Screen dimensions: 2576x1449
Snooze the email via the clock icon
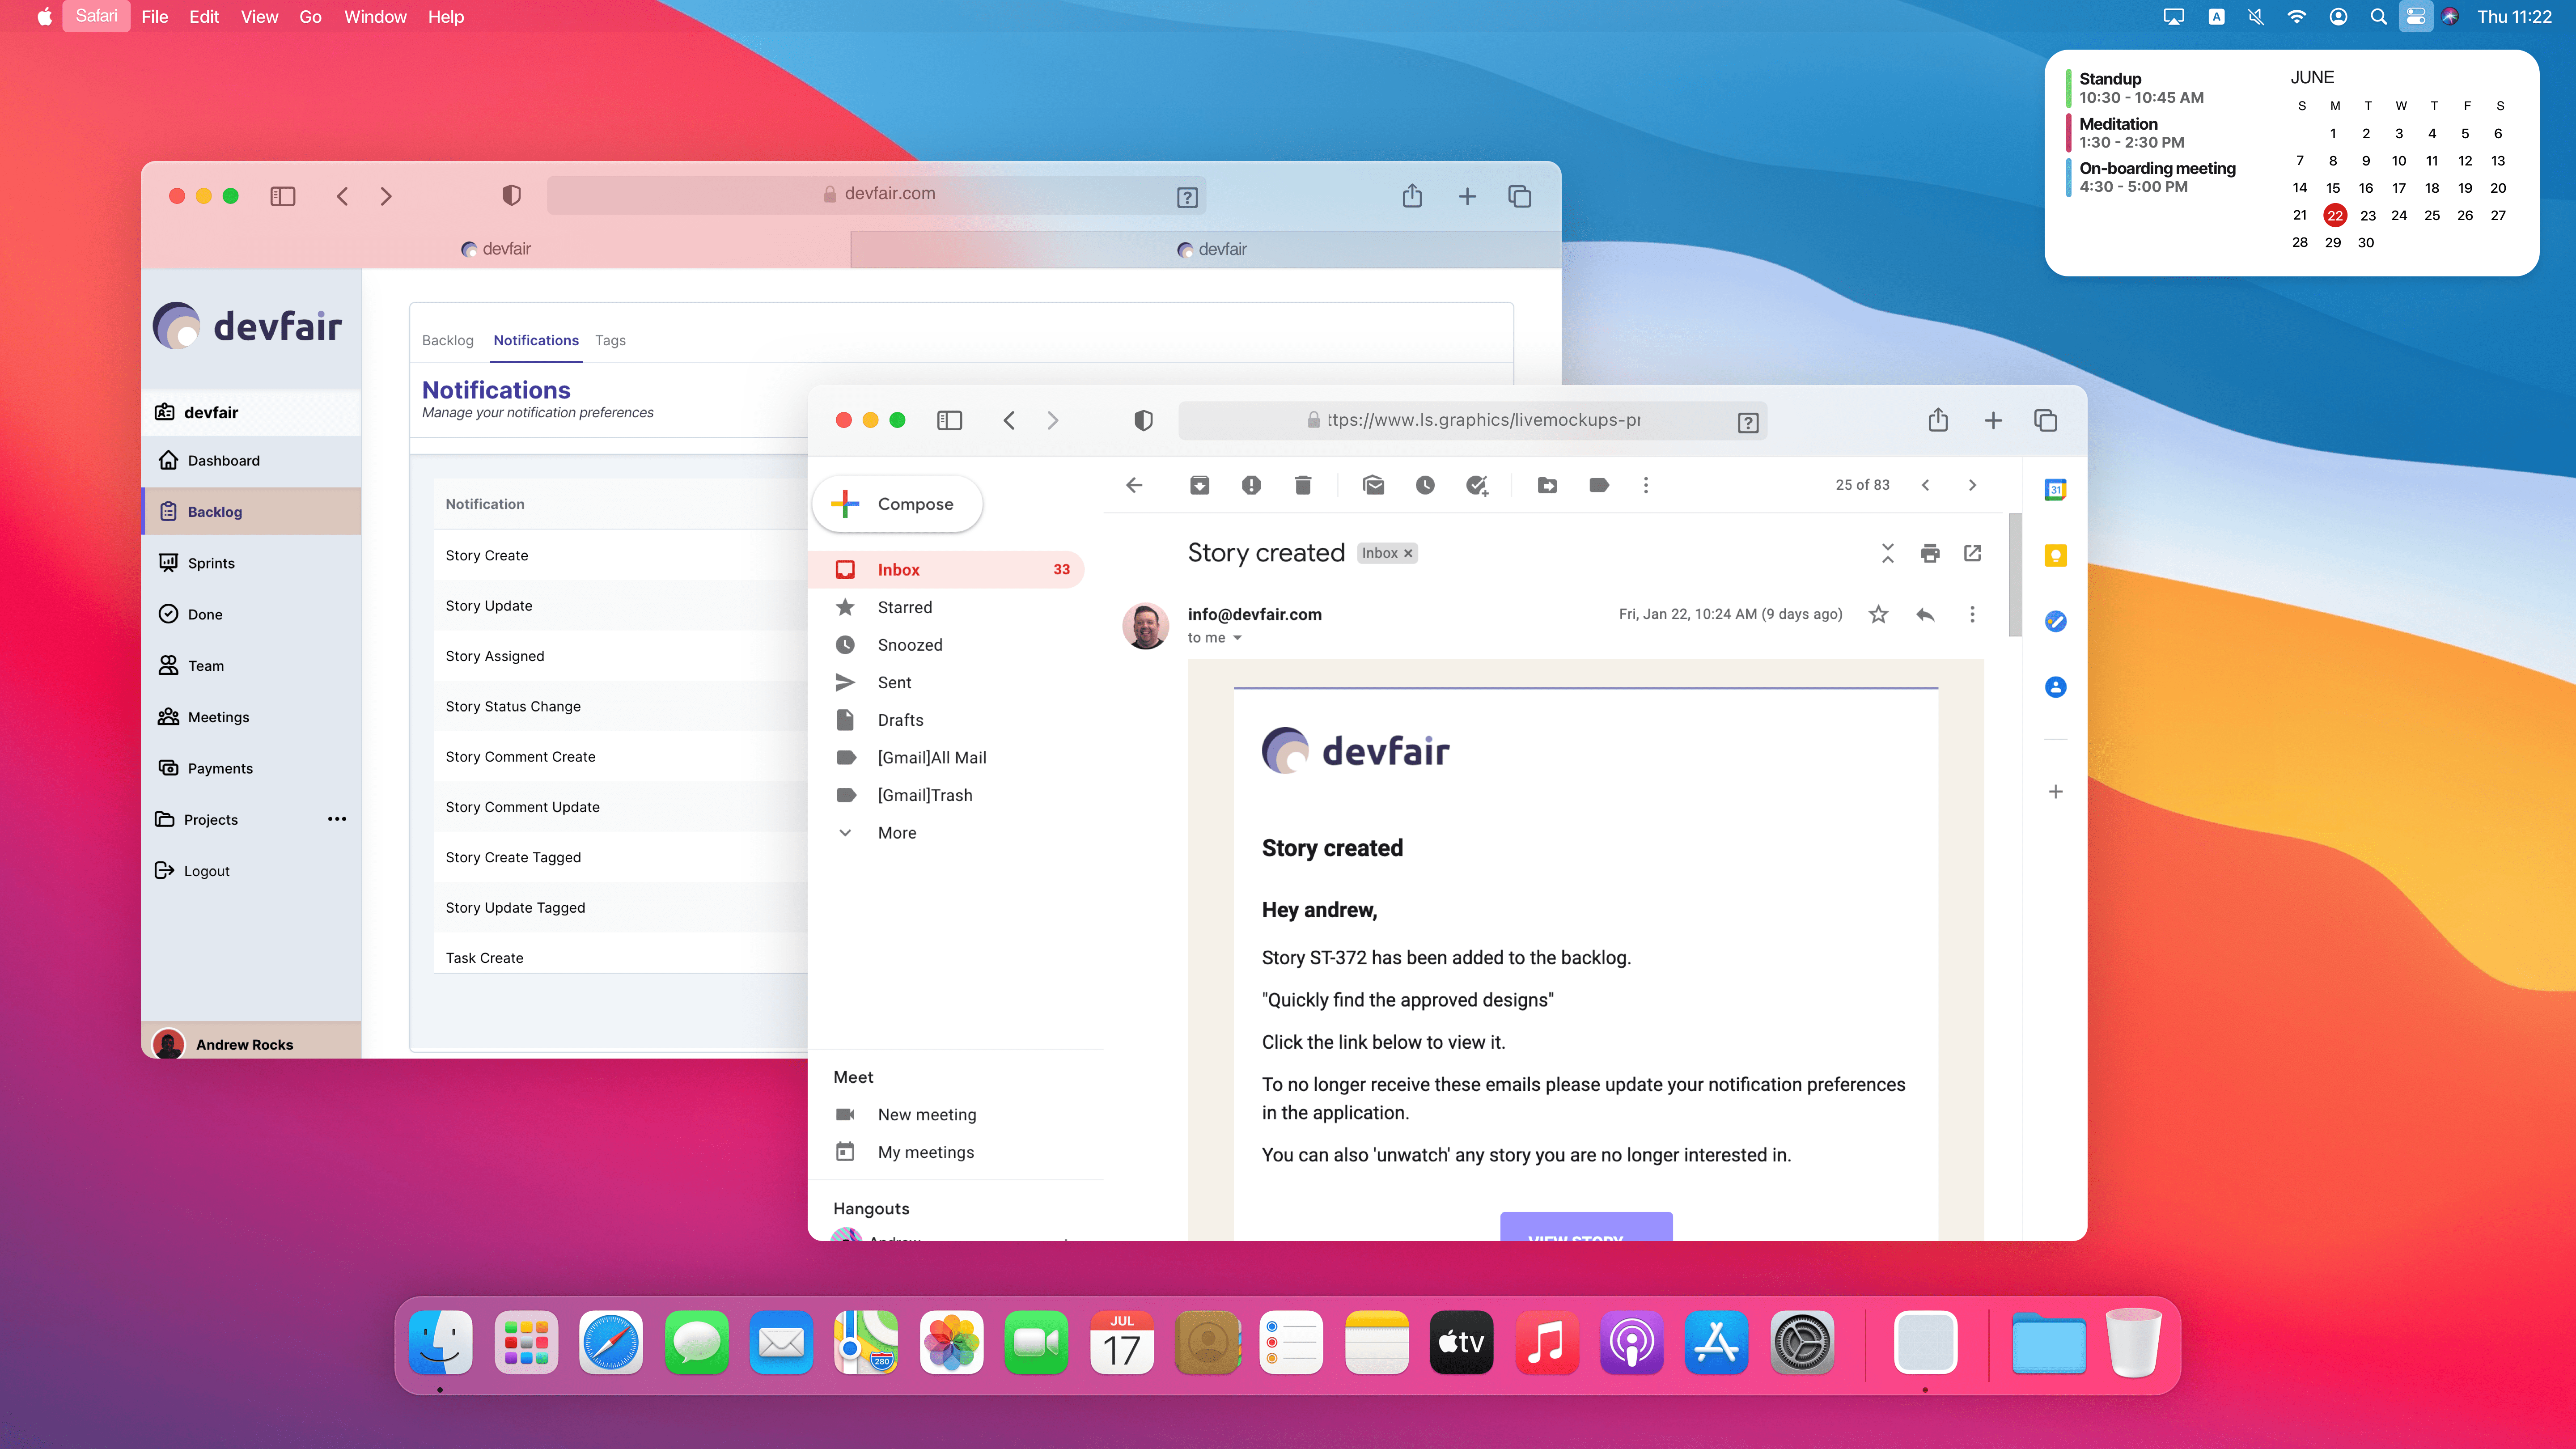point(1425,485)
